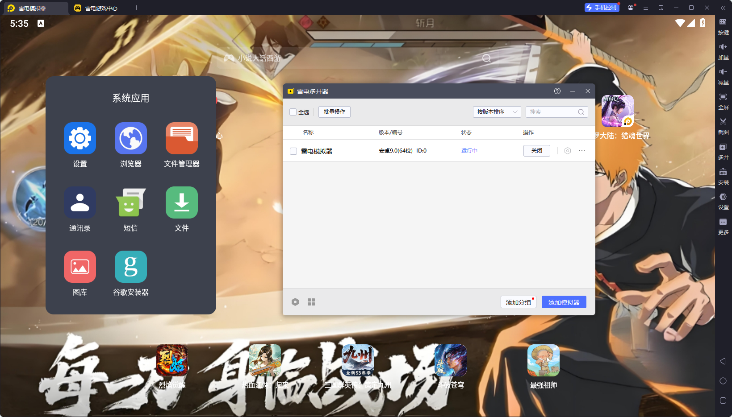This screenshot has height=417, width=732.
Task: Click the 手机控制 button in title bar
Action: click(x=602, y=8)
